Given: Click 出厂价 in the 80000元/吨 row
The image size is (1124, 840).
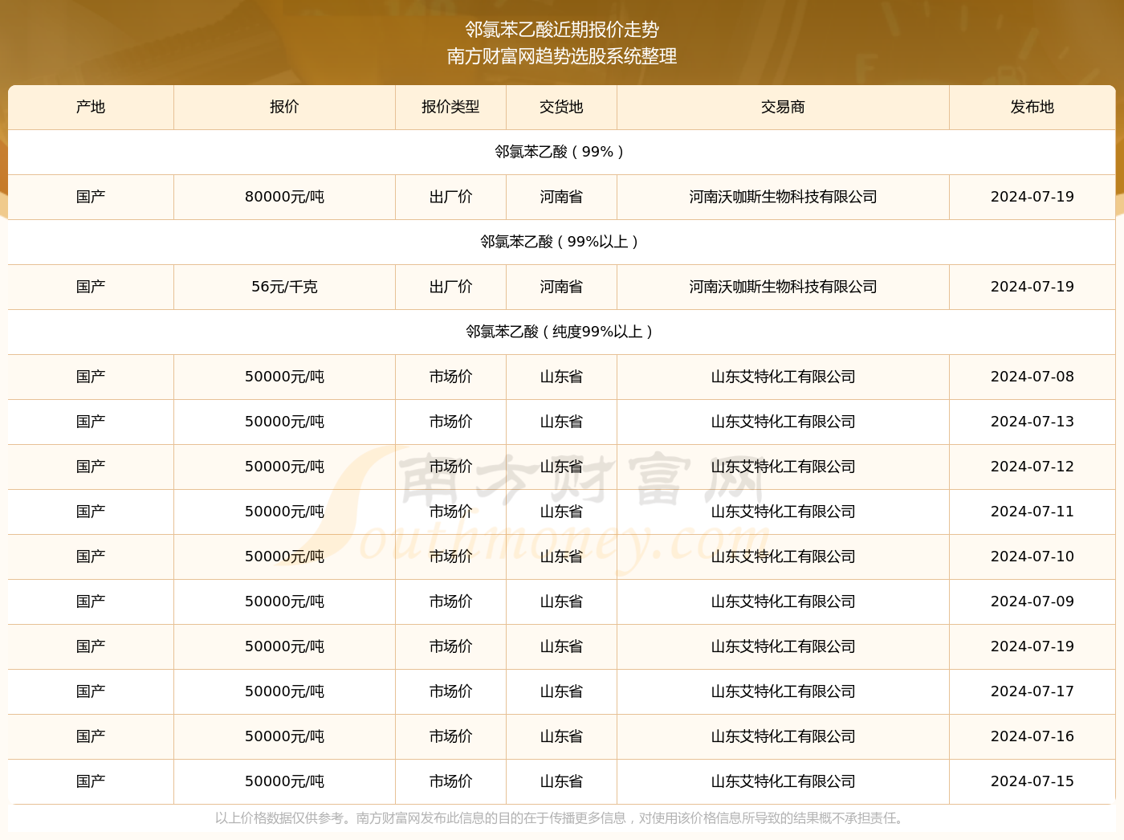Looking at the screenshot, I should tap(450, 197).
